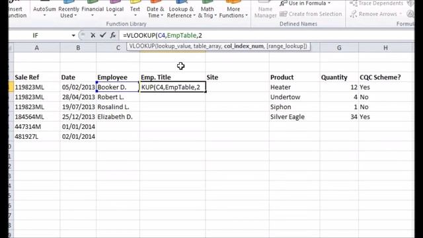
Task: Expand the Name Box dropdown arrow
Action: (x=73, y=35)
